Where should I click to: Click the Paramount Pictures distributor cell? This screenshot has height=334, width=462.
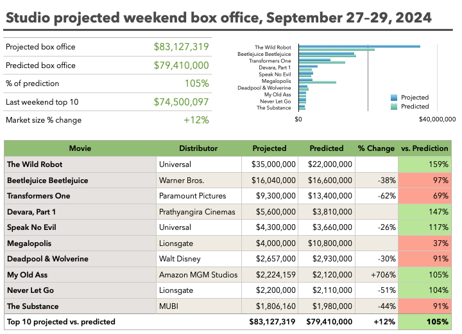(199, 196)
